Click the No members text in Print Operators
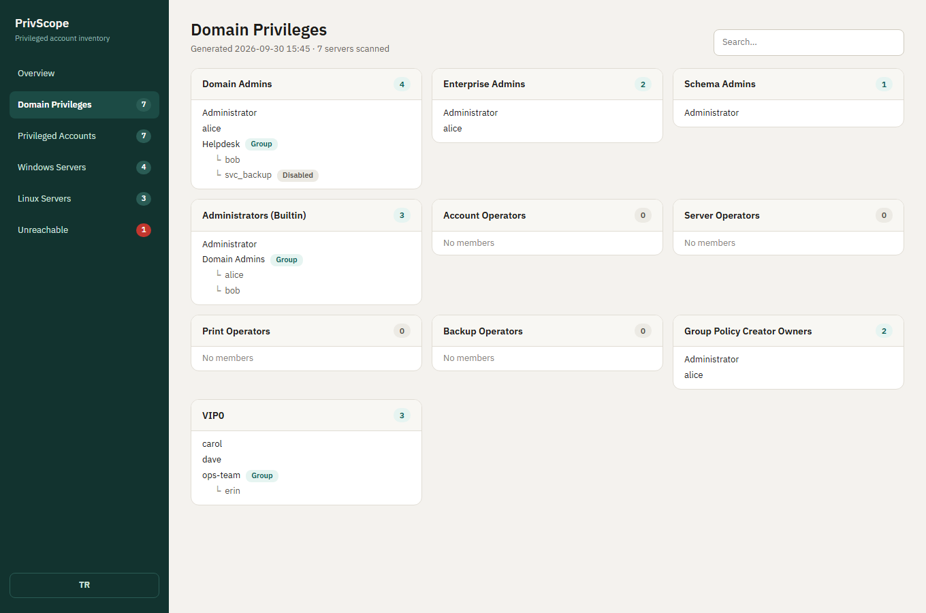This screenshot has height=613, width=926. [227, 358]
